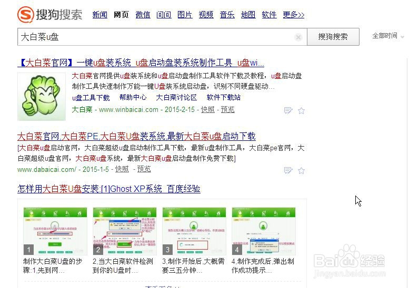Viewport: 409px width, 288px height.
Task: Favorite the winbaicai.com result with the star
Action: [x=301, y=110]
